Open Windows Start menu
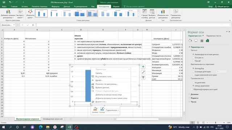The image size is (232, 130). click(3, 127)
